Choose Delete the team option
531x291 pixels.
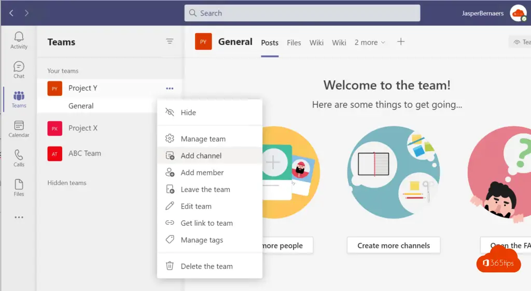pos(206,266)
